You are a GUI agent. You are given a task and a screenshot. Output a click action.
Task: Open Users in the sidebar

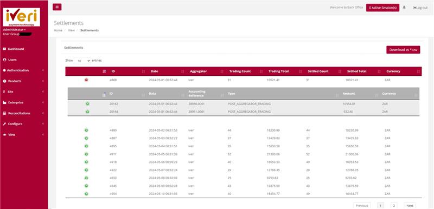point(12,60)
